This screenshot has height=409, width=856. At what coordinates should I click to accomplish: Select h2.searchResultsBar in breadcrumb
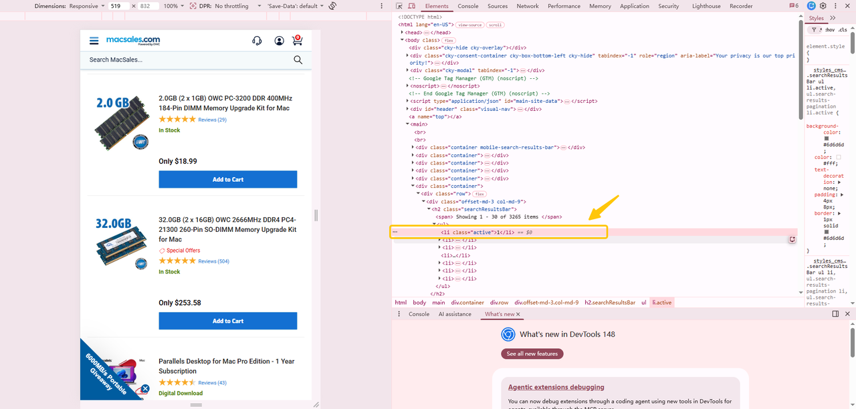609,303
